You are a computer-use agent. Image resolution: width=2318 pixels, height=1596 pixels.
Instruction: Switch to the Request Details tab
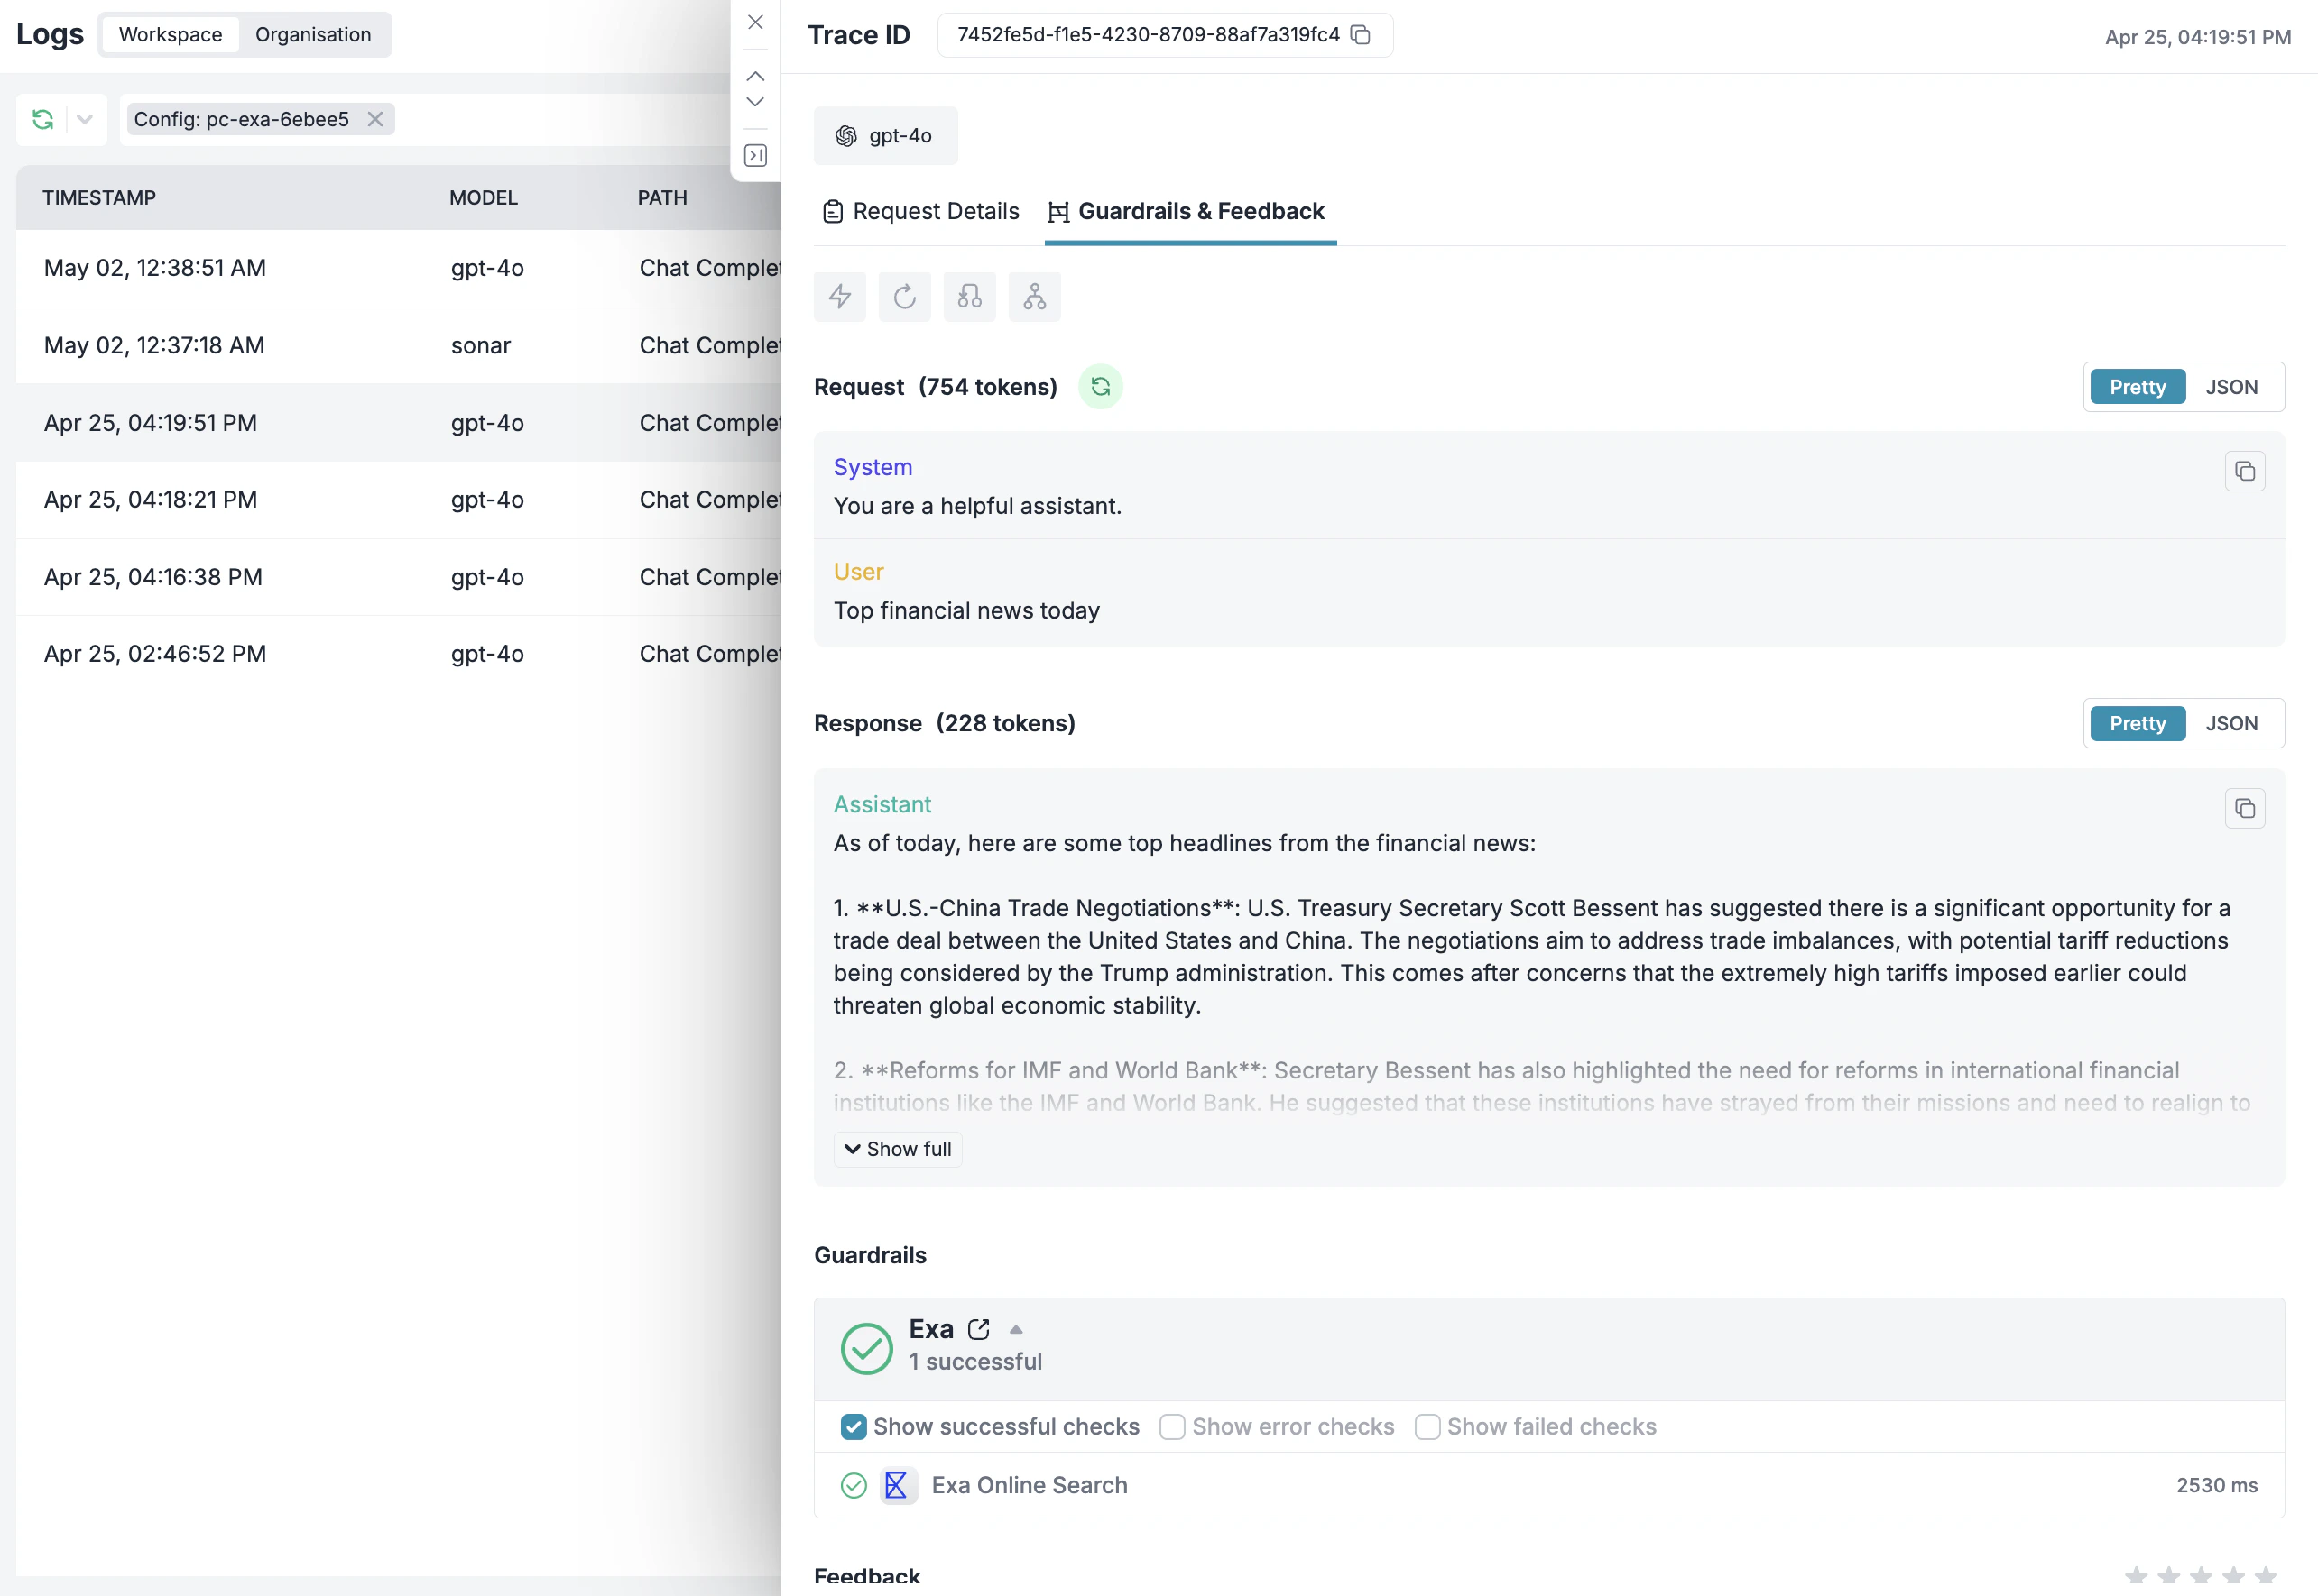919,211
